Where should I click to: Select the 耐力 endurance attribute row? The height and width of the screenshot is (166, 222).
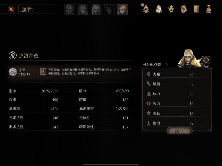[177, 123]
